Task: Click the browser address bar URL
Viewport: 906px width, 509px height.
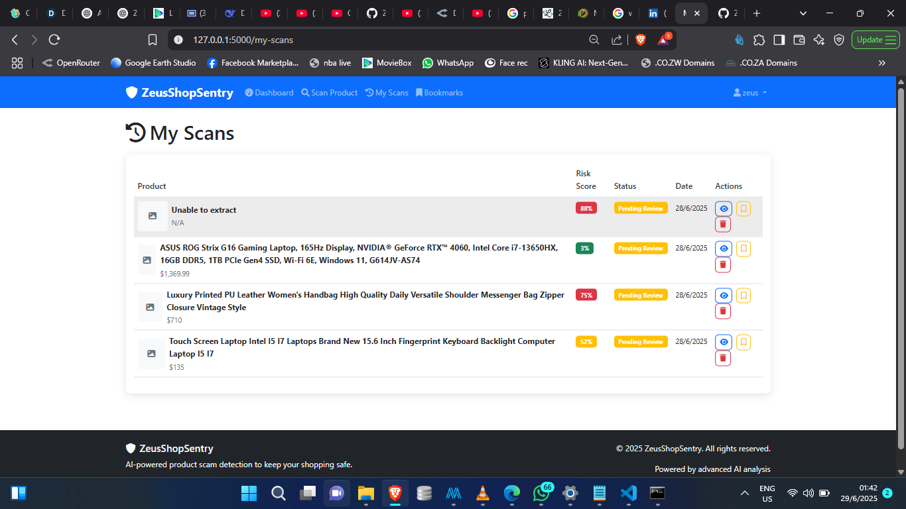Action: [243, 40]
